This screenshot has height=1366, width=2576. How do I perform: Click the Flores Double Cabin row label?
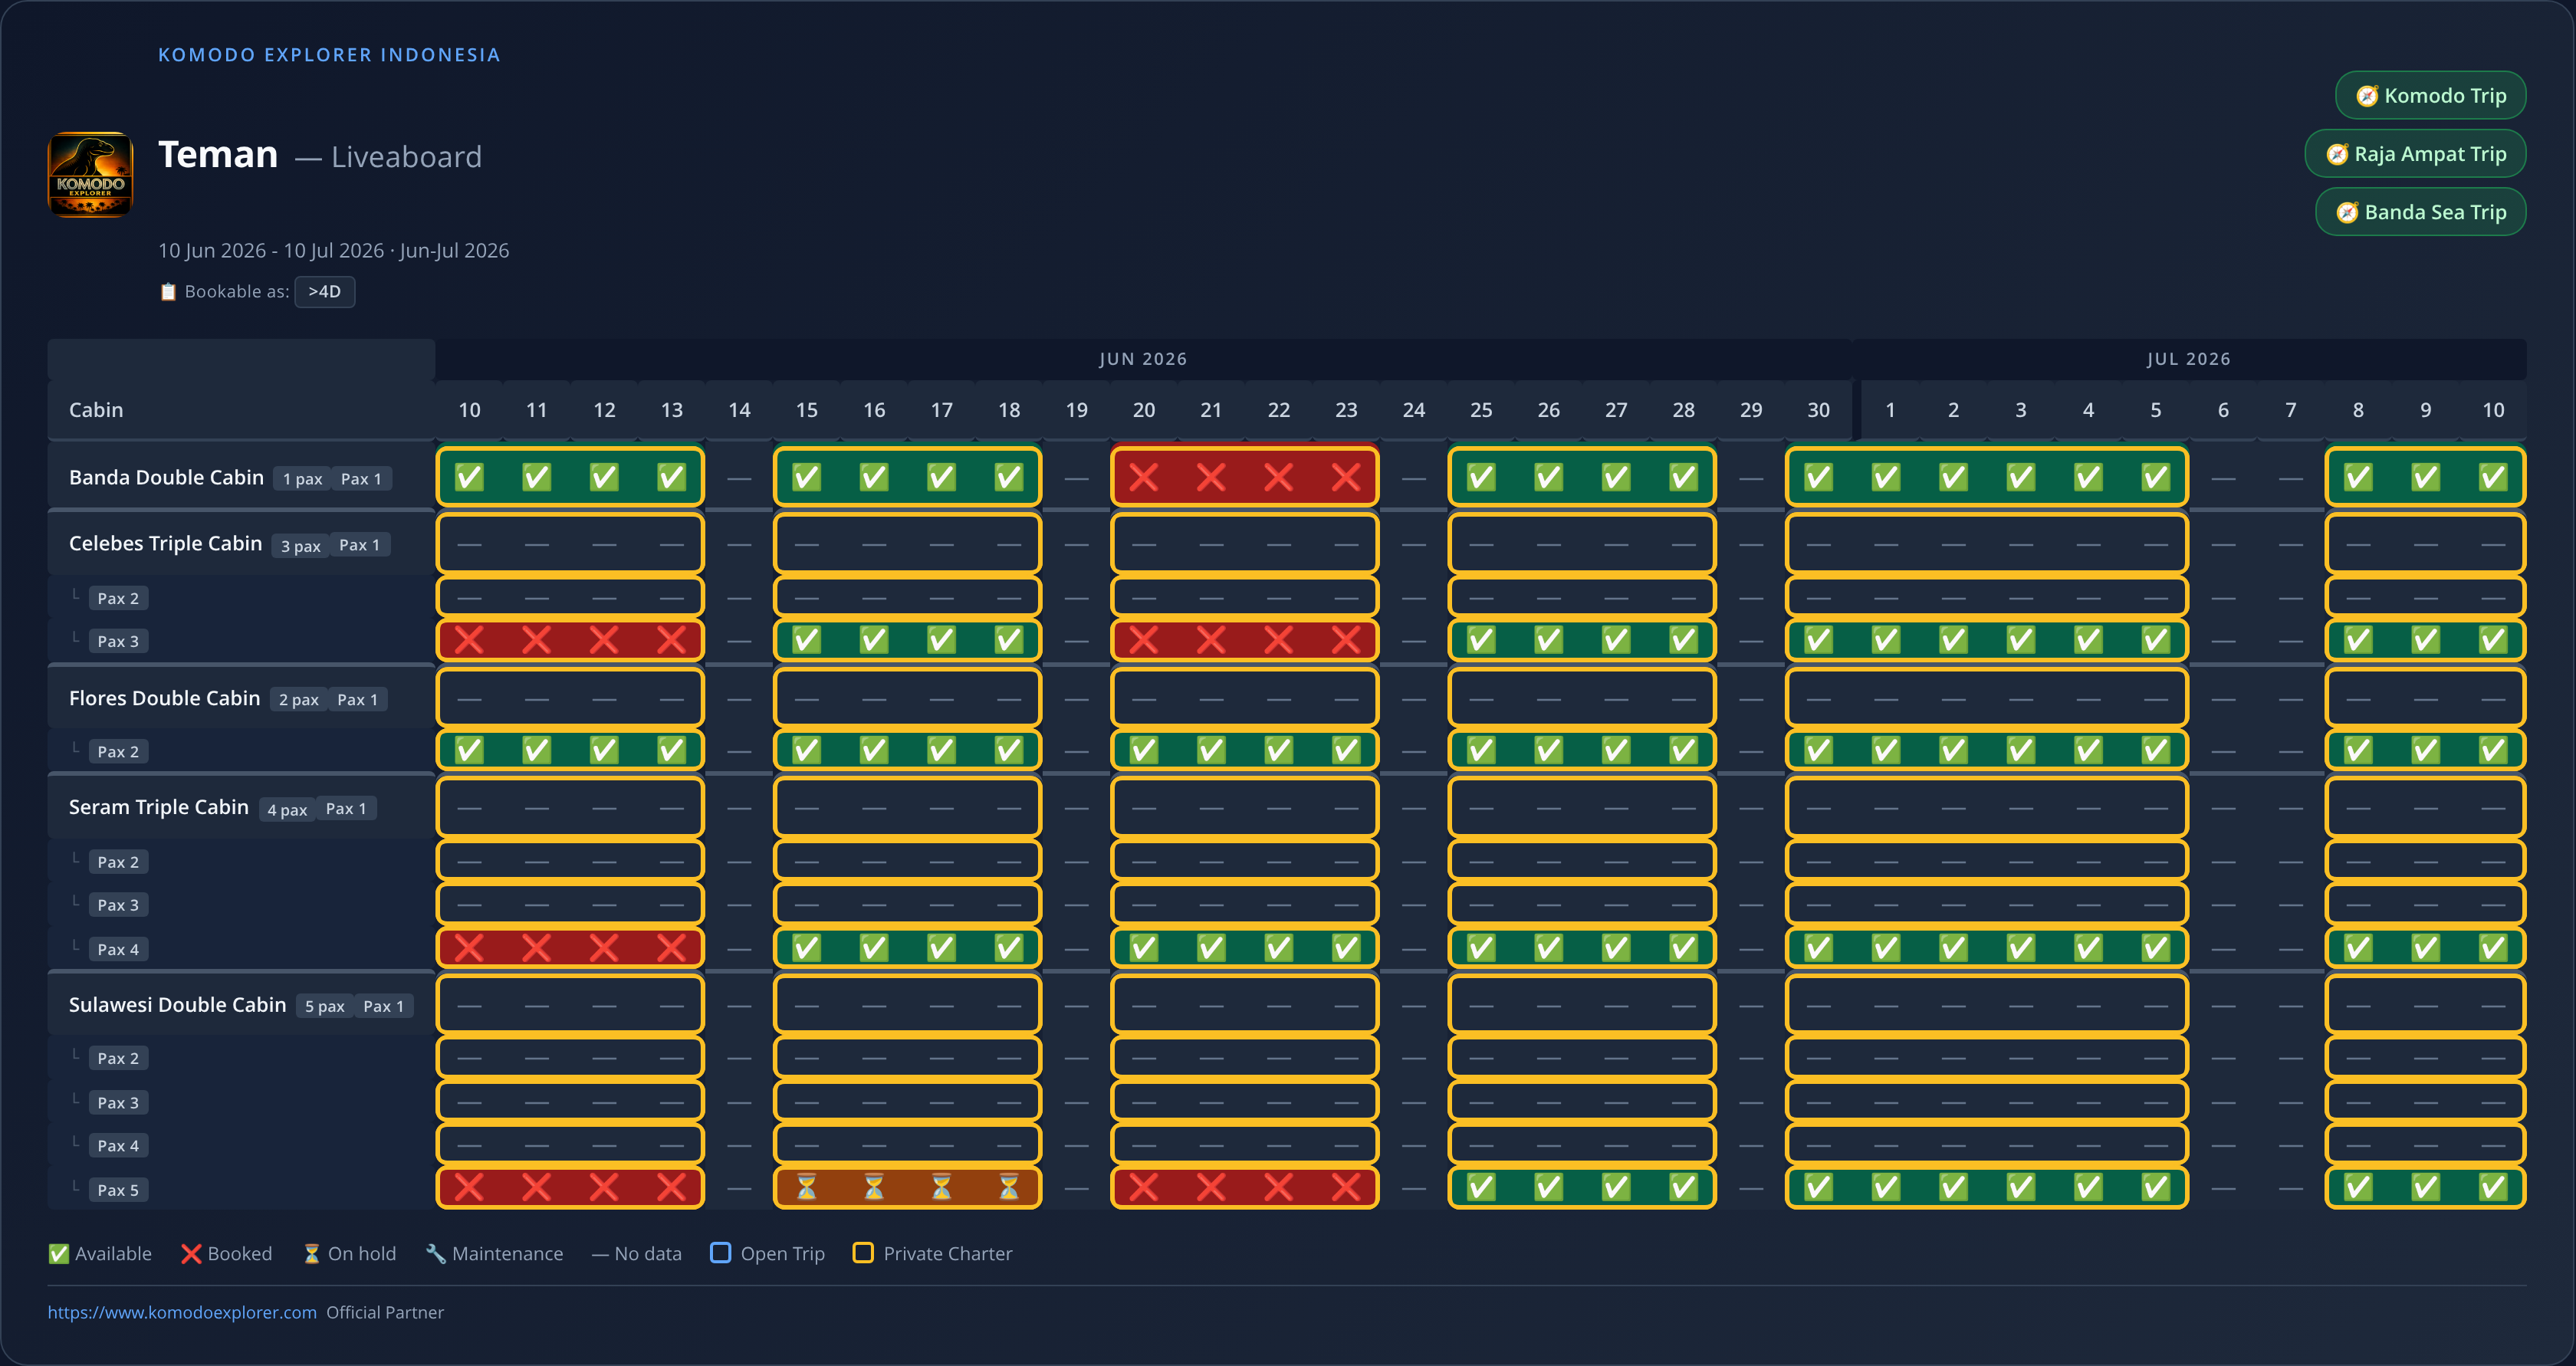[164, 699]
